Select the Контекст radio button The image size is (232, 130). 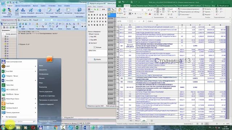click(90, 43)
